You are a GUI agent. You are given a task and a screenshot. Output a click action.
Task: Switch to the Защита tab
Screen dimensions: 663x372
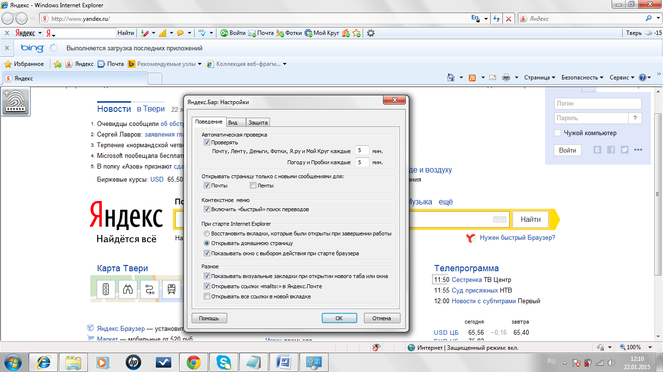pyautogui.click(x=258, y=123)
